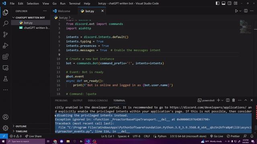Start Live Share session
Viewport: 257px width, 144px height.
point(33,136)
